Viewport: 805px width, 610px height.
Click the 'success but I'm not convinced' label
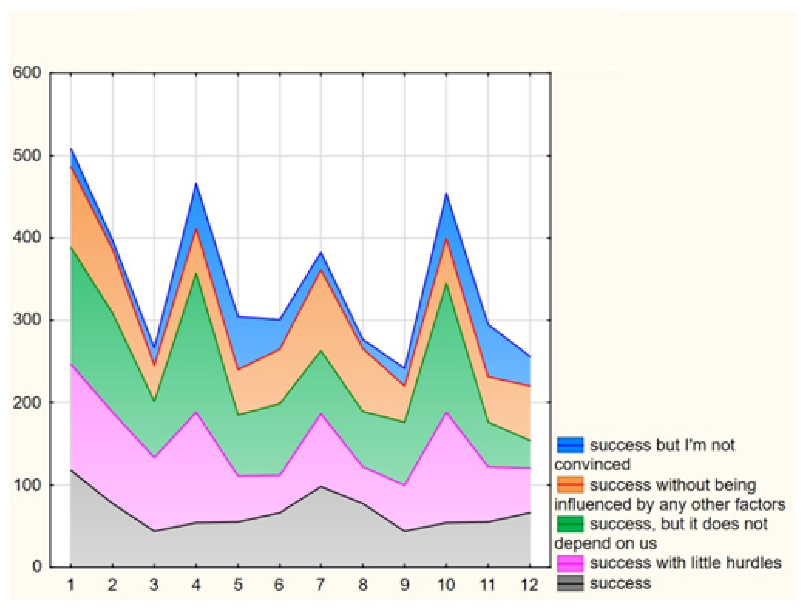(662, 445)
